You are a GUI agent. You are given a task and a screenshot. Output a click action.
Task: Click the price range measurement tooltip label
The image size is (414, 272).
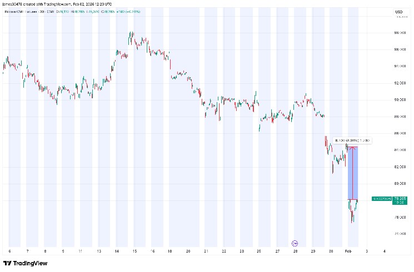[352, 140]
